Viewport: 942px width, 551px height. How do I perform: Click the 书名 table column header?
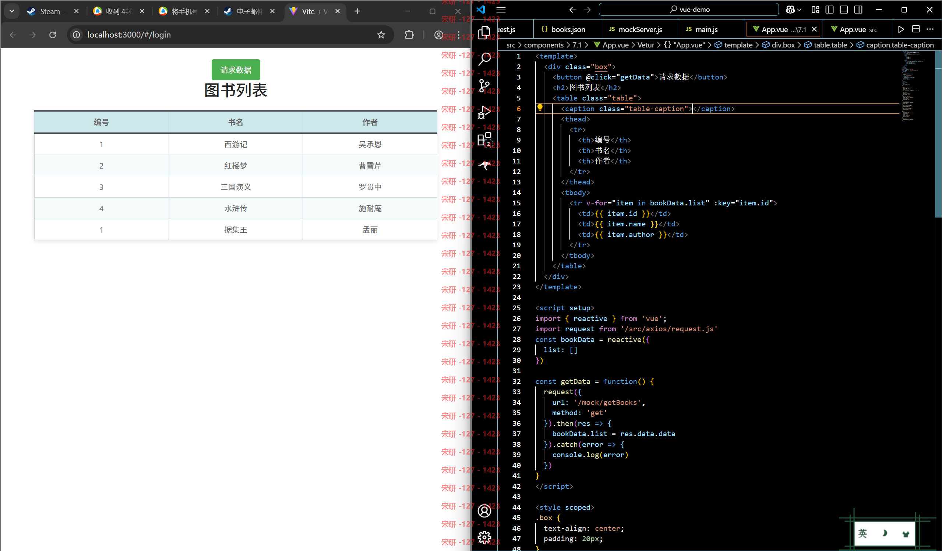[x=236, y=122]
